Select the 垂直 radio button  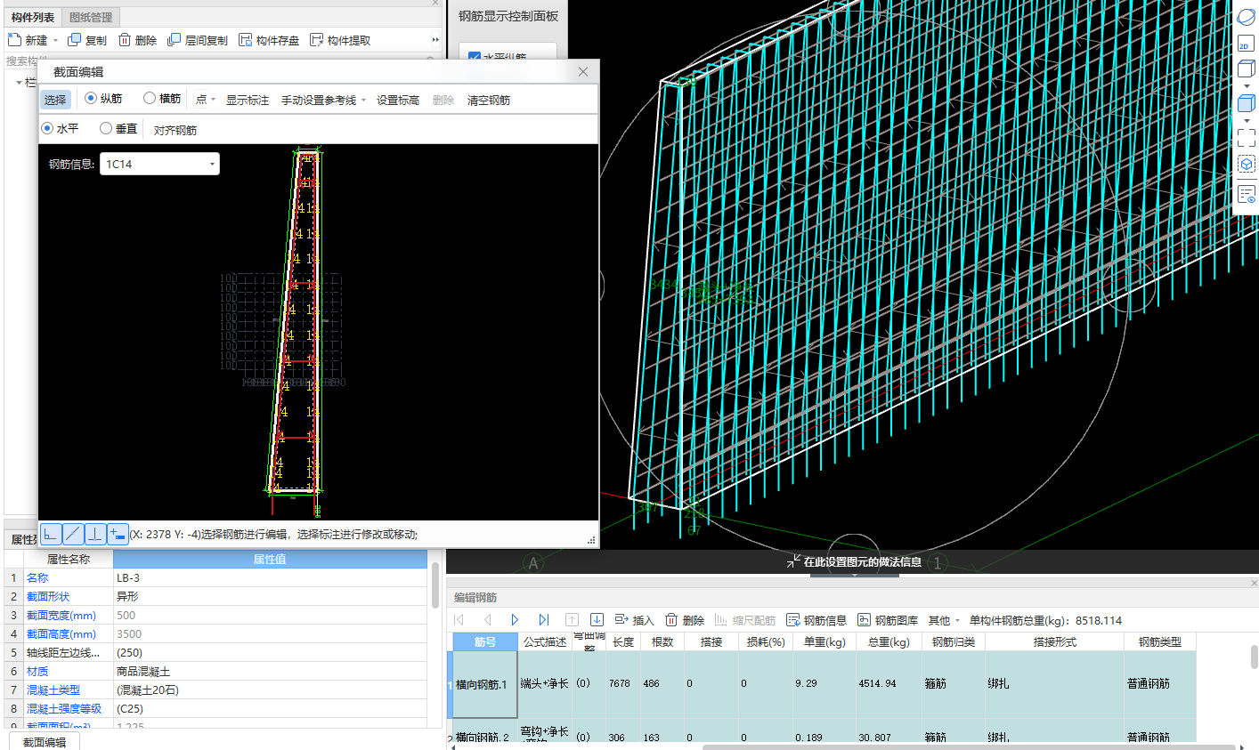click(x=106, y=128)
